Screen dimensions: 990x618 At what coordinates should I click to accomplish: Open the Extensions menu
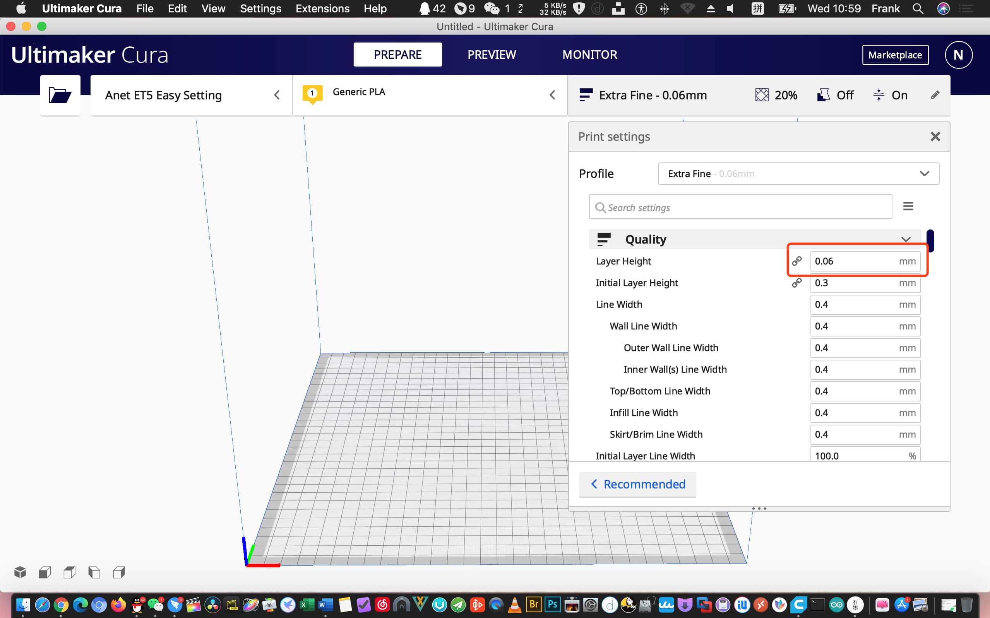coord(322,9)
